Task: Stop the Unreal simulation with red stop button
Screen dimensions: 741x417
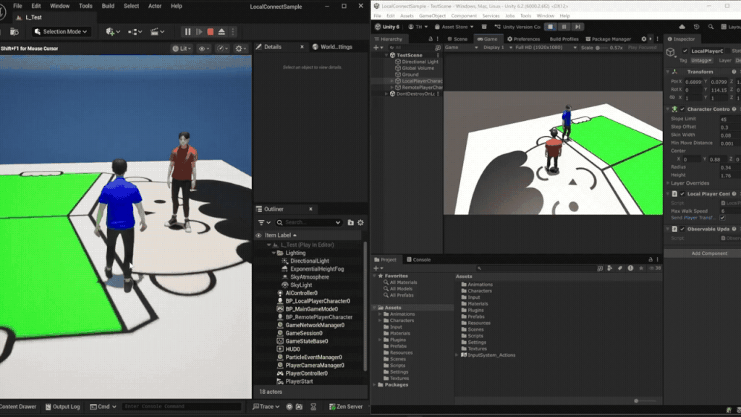Action: coord(210,32)
